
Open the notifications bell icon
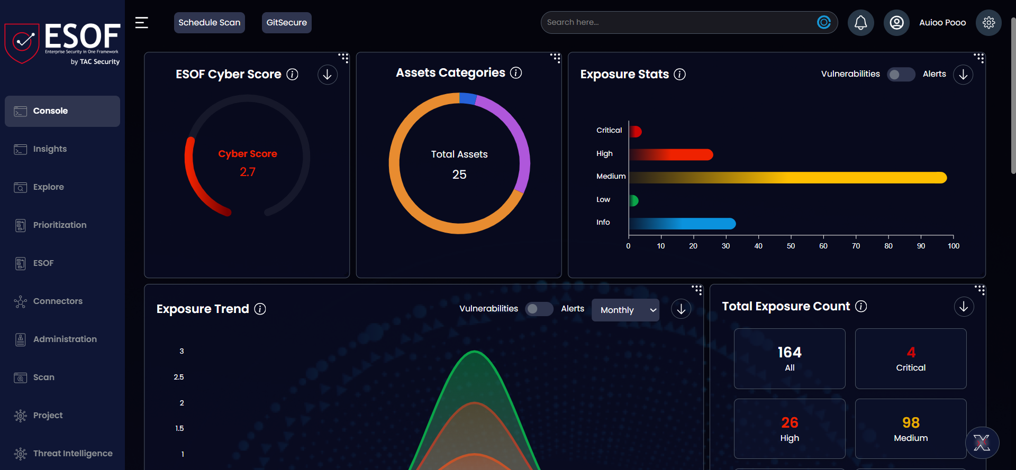[x=860, y=23]
